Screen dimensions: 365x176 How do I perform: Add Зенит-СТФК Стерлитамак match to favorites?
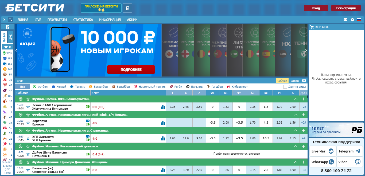(28, 107)
